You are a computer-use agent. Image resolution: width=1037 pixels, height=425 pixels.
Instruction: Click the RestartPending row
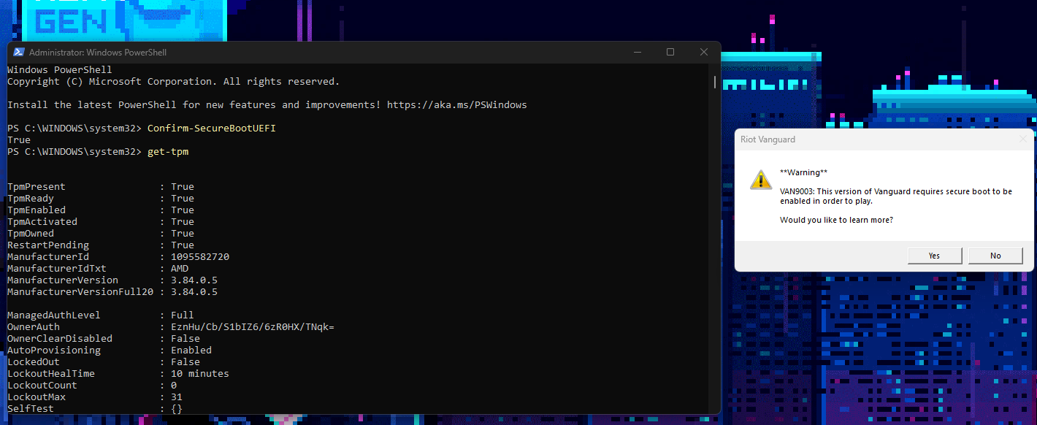pyautogui.click(x=101, y=245)
